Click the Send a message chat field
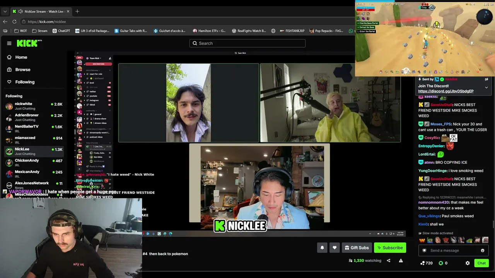The image size is (495, 278). point(453,251)
